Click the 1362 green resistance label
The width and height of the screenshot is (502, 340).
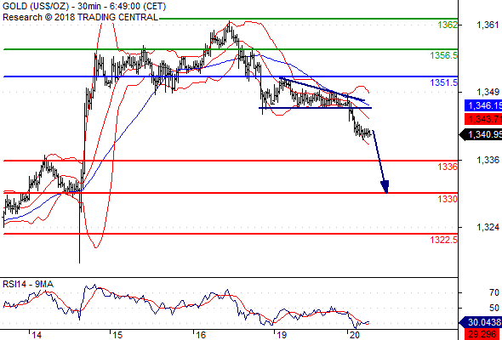tap(448, 25)
